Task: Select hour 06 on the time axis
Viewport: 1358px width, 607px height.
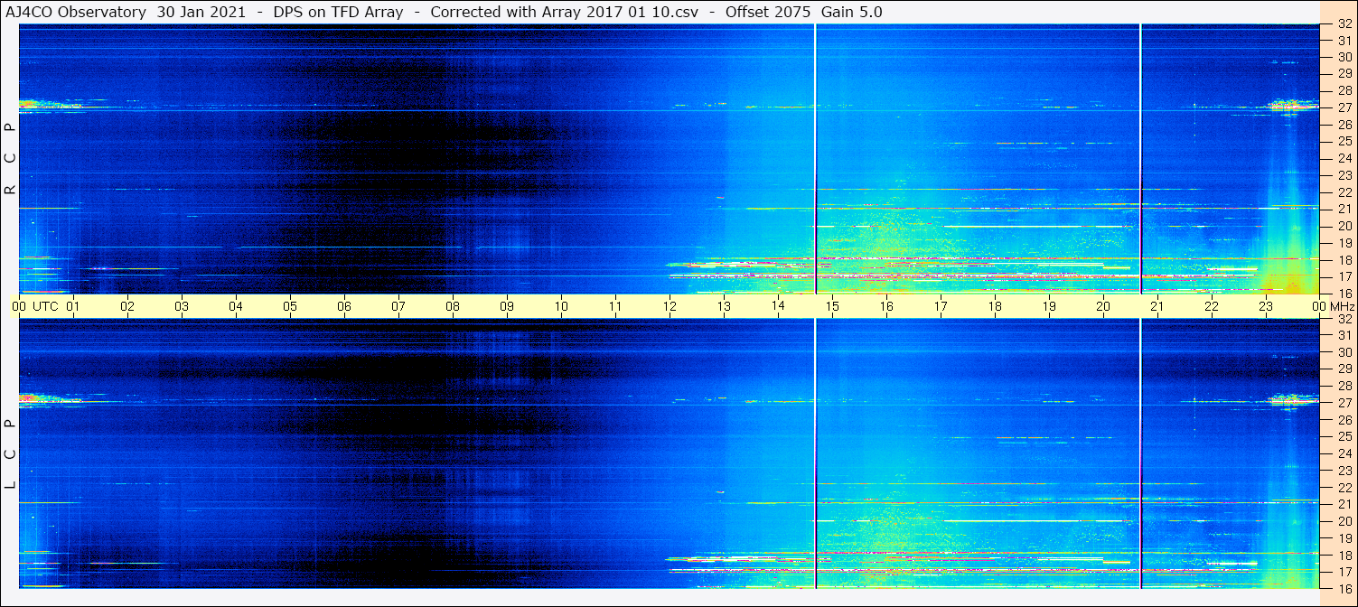Action: pos(344,306)
